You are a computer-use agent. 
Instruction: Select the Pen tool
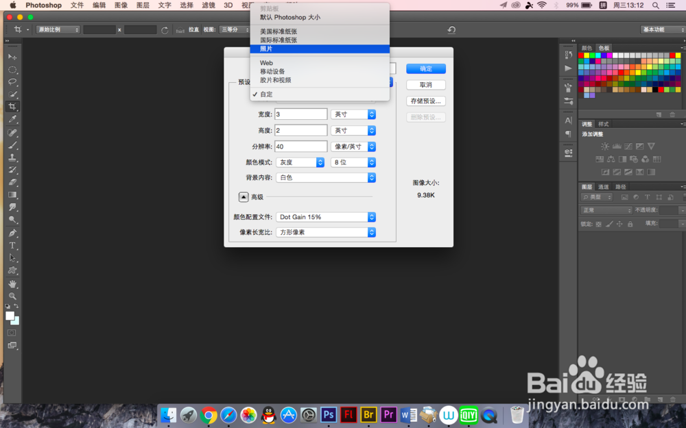click(x=12, y=233)
